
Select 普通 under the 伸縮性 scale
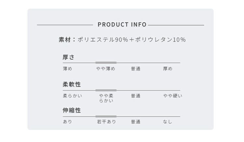coord(136,122)
